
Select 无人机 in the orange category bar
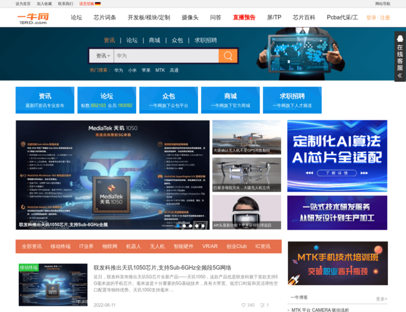[x=157, y=246]
